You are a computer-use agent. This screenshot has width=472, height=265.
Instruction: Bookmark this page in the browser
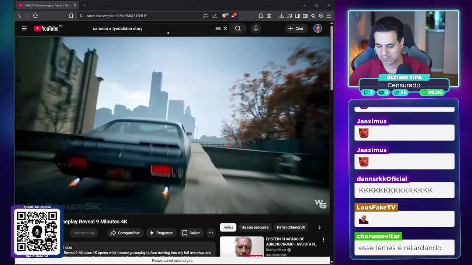point(71,16)
